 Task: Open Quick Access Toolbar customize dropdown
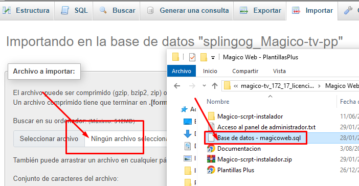(213, 58)
